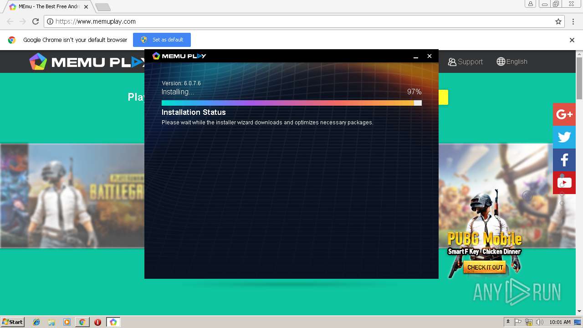Viewport: 583px width, 328px height.
Task: Bookmark this page with star icon
Action: [x=558, y=21]
